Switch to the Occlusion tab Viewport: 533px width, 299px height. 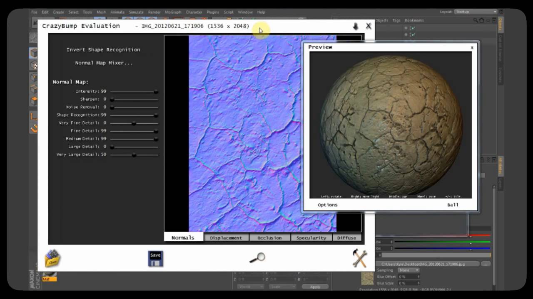[269, 238]
